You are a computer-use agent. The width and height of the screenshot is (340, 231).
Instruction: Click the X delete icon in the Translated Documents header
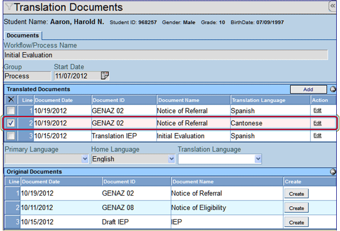pyautogui.click(x=11, y=100)
